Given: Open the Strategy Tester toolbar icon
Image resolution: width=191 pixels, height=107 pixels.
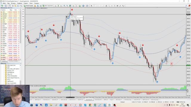Looking at the screenshot, I should coord(21,6).
